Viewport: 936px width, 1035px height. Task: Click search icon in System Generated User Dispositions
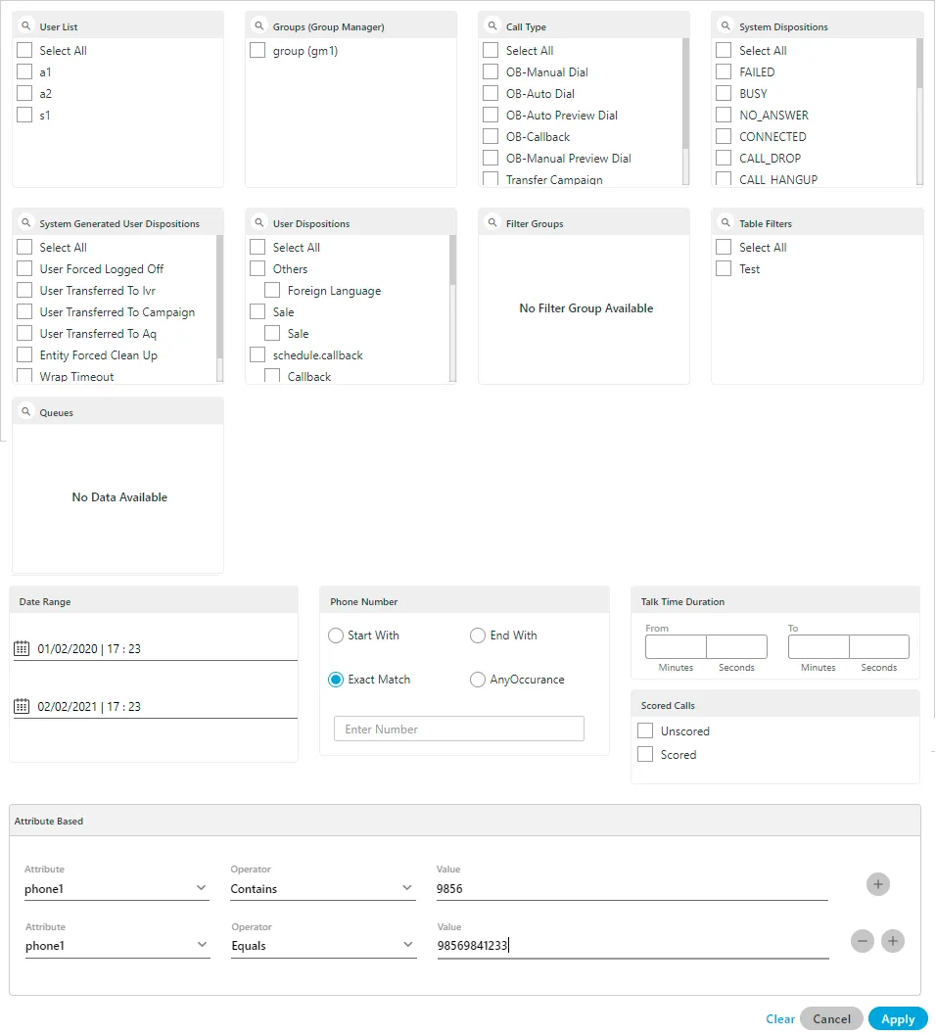click(x=25, y=222)
